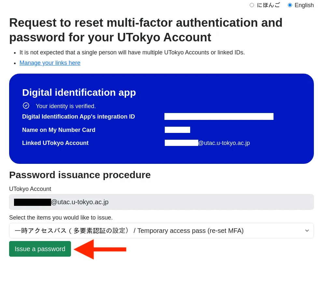Click the redacted integration ID value
The width and height of the screenshot is (323, 299).
(x=219, y=116)
